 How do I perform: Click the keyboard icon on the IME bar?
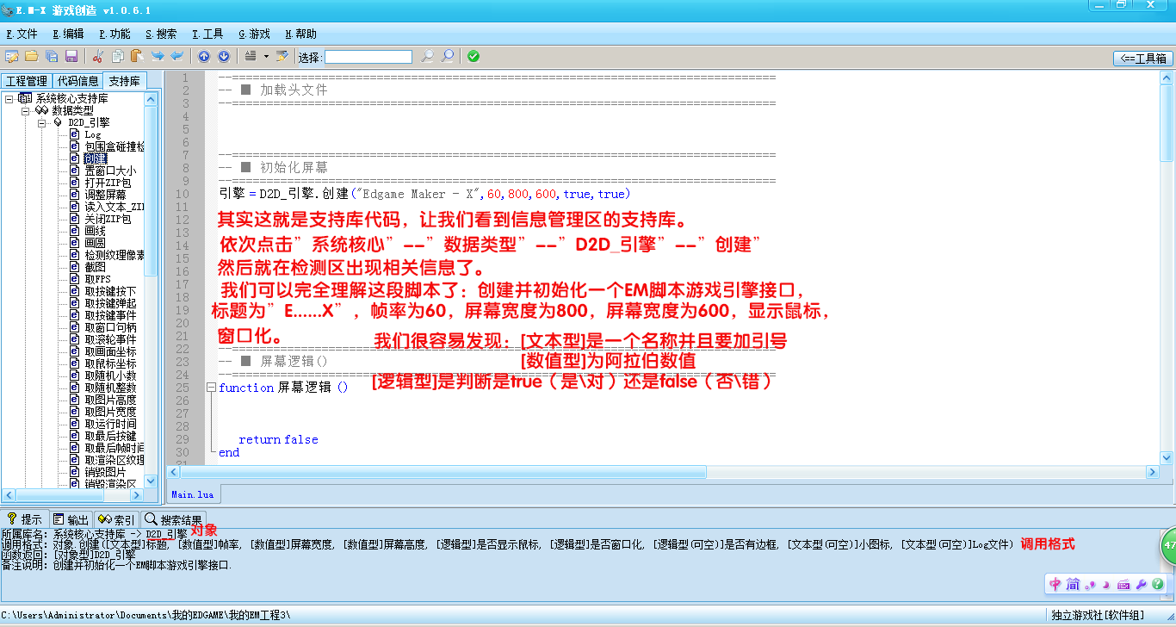pos(1123,585)
